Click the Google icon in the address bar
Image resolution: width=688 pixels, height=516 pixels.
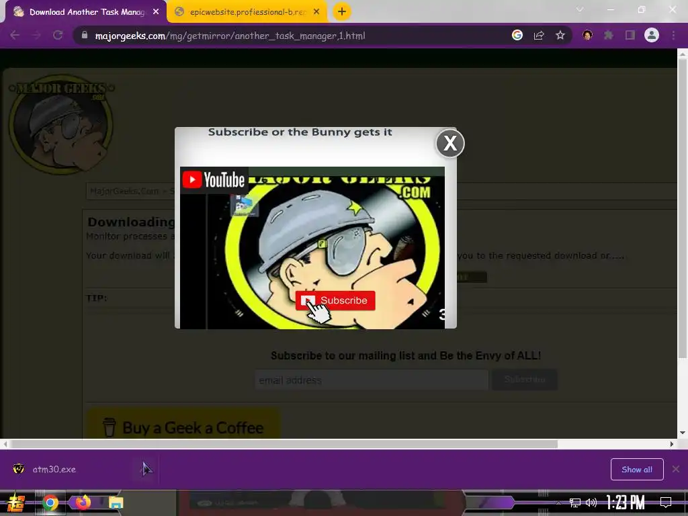click(x=517, y=36)
